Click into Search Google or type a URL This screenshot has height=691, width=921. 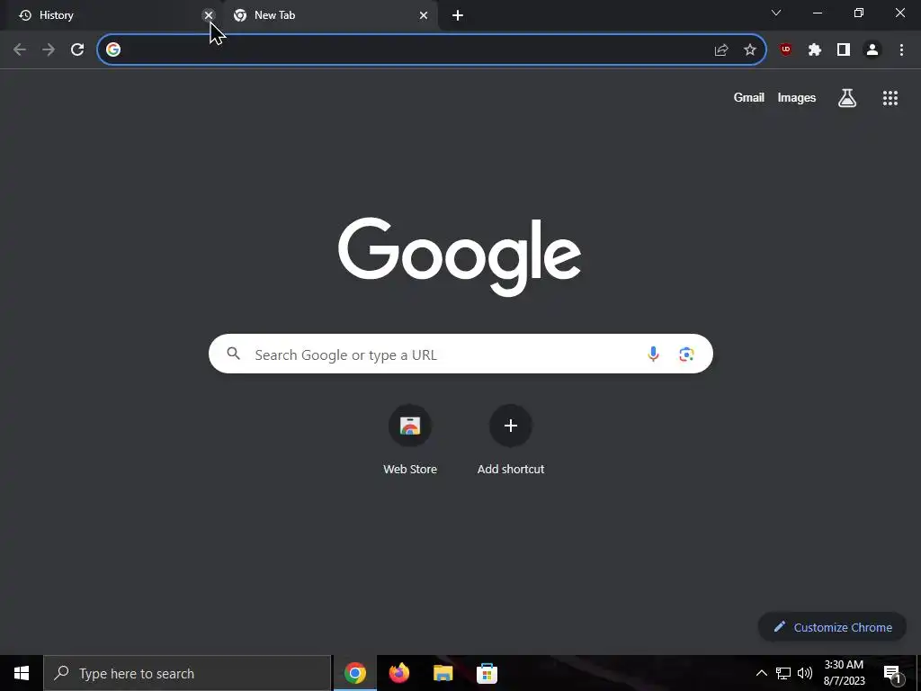coord(460,354)
